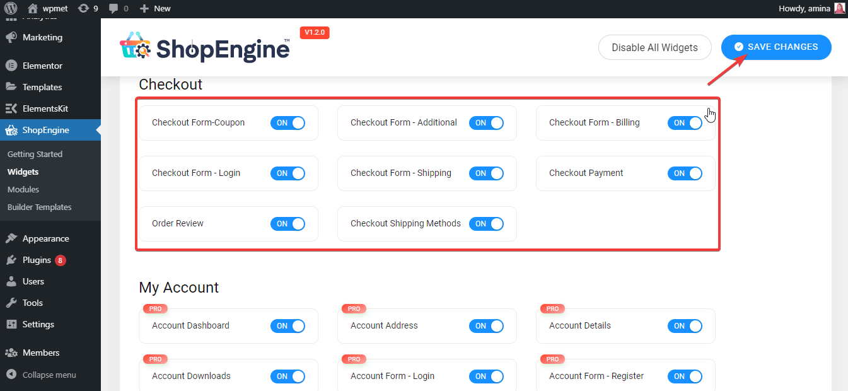Viewport: 848px width, 391px height.
Task: Click PRO badge on Account Address
Action: tap(354, 309)
